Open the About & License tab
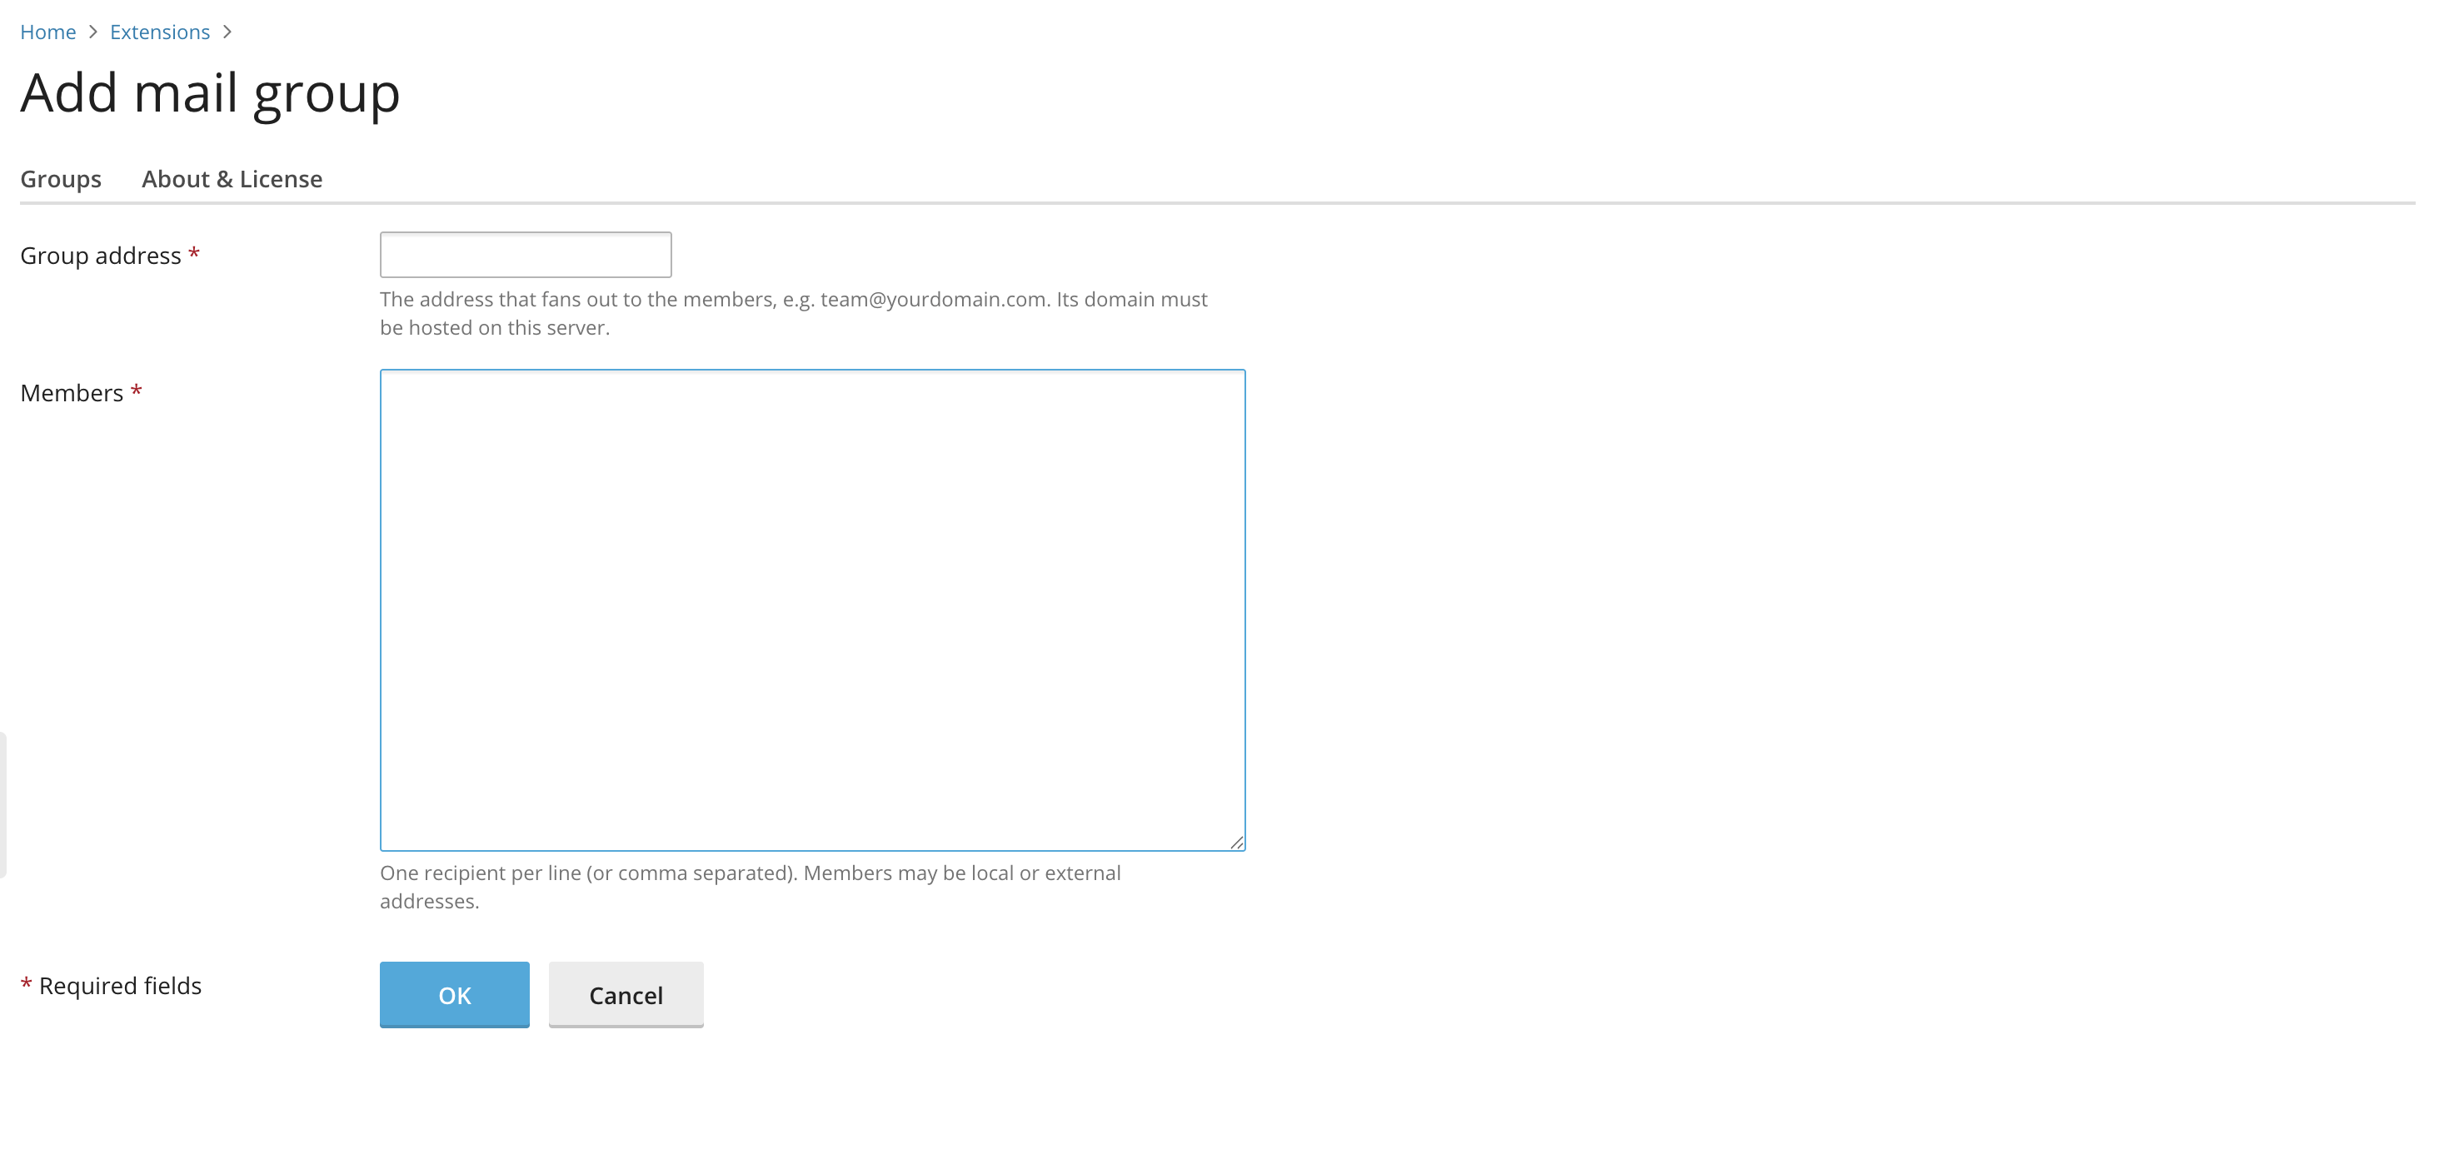Viewport: 2449px width, 1154px height. point(232,179)
